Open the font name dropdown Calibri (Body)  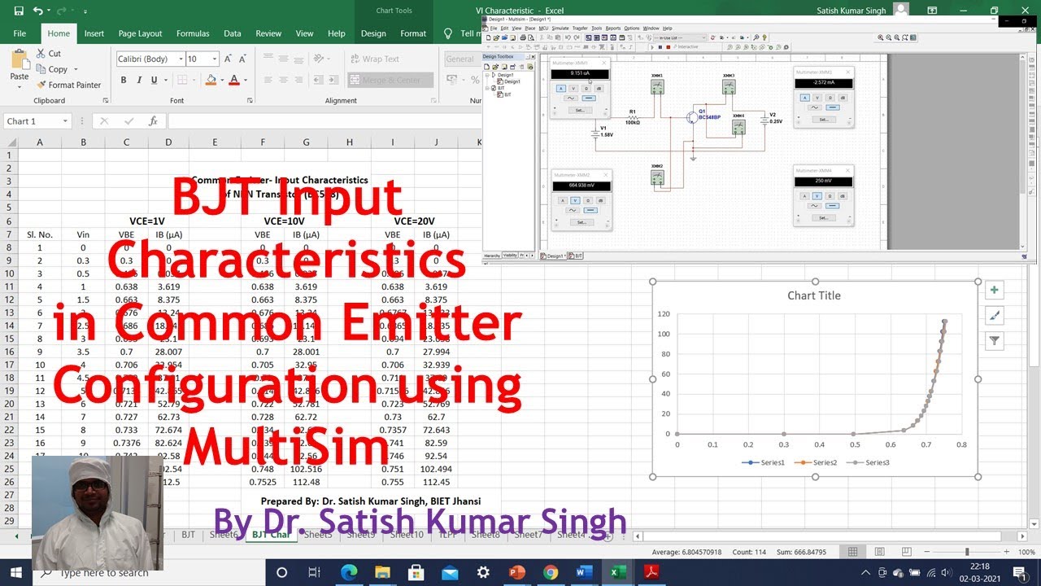click(179, 59)
